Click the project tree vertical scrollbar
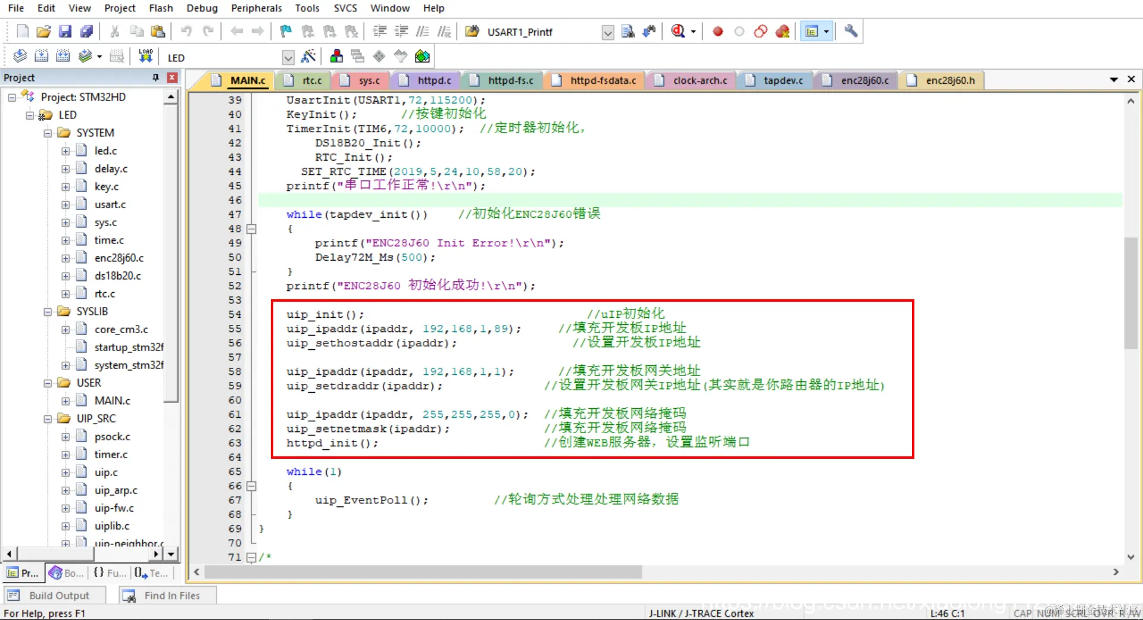 tap(171, 253)
